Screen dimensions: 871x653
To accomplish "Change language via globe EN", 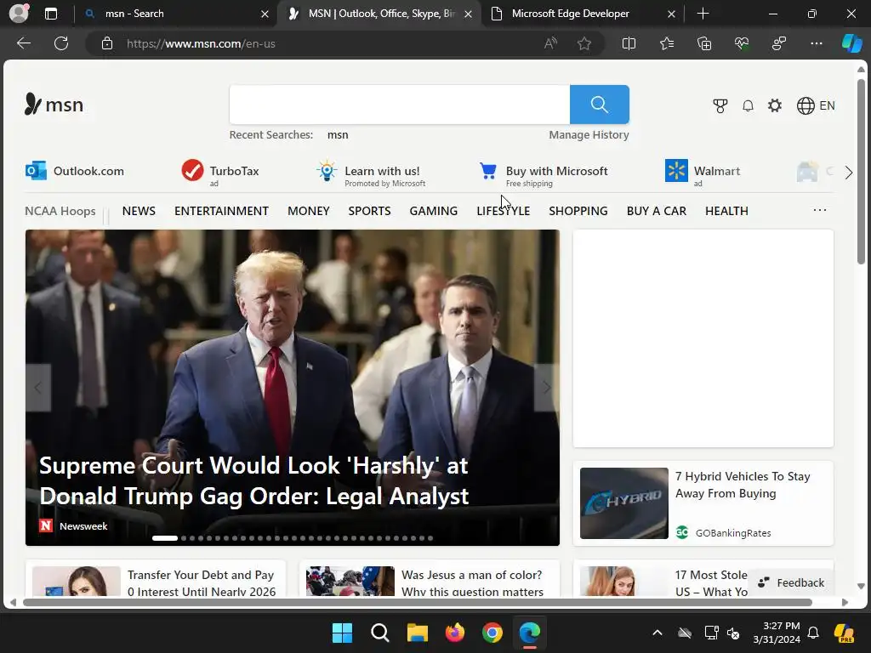I will tap(816, 105).
